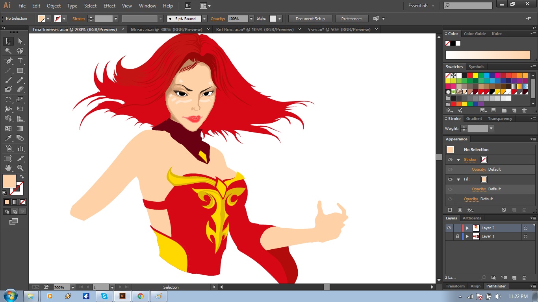Select the Artboard tool
Image resolution: width=538 pixels, height=302 pixels.
(x=8, y=158)
